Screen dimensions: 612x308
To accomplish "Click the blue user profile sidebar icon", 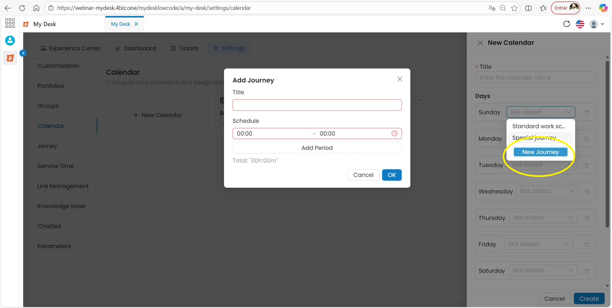I will 10,40.
